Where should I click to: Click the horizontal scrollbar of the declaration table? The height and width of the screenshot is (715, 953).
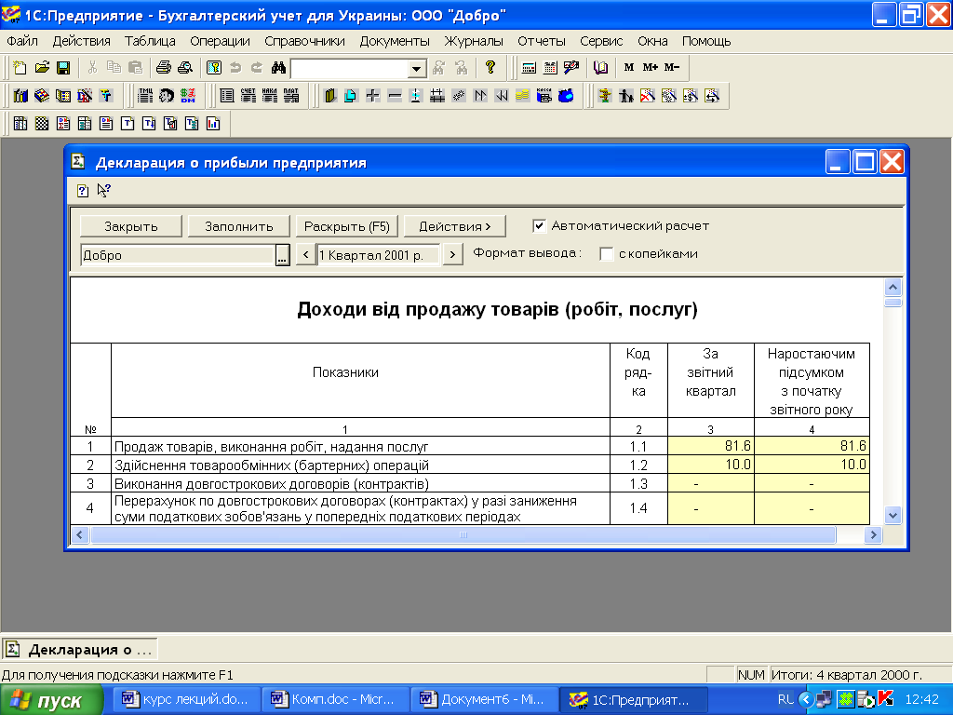coord(463,535)
